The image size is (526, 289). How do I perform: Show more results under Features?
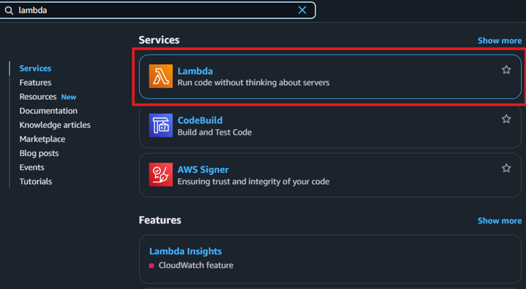click(x=499, y=221)
